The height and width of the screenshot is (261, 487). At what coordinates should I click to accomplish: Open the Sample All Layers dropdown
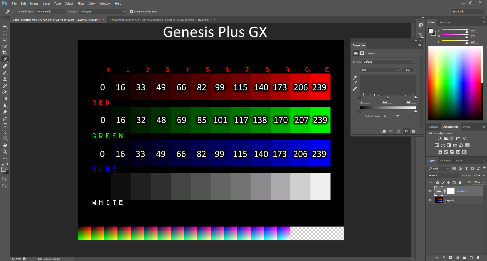point(102,12)
